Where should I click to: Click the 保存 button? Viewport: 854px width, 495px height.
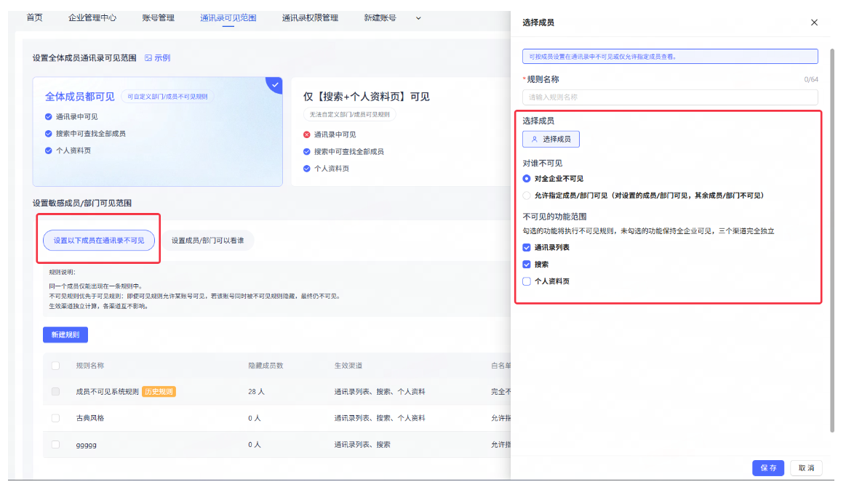pos(768,468)
